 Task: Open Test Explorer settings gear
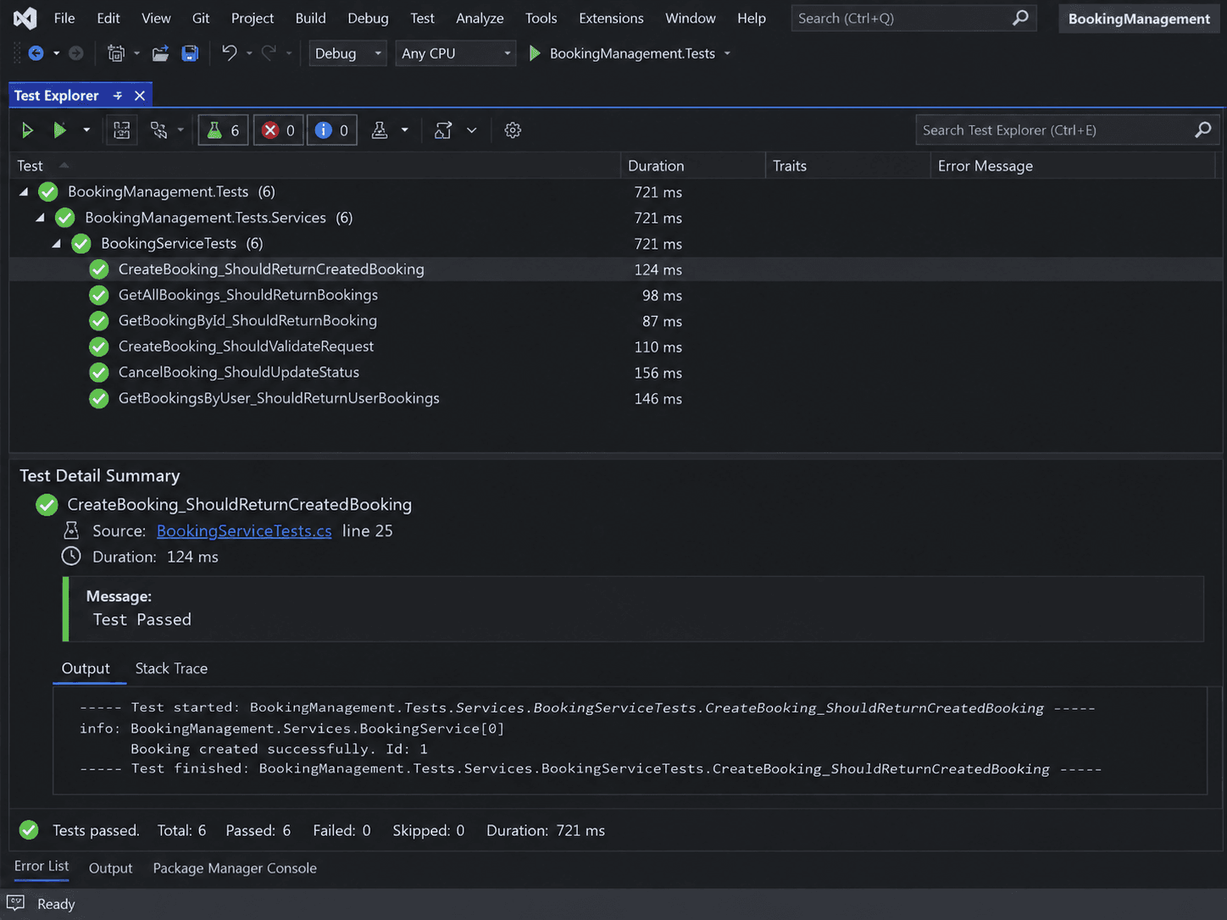tap(513, 130)
